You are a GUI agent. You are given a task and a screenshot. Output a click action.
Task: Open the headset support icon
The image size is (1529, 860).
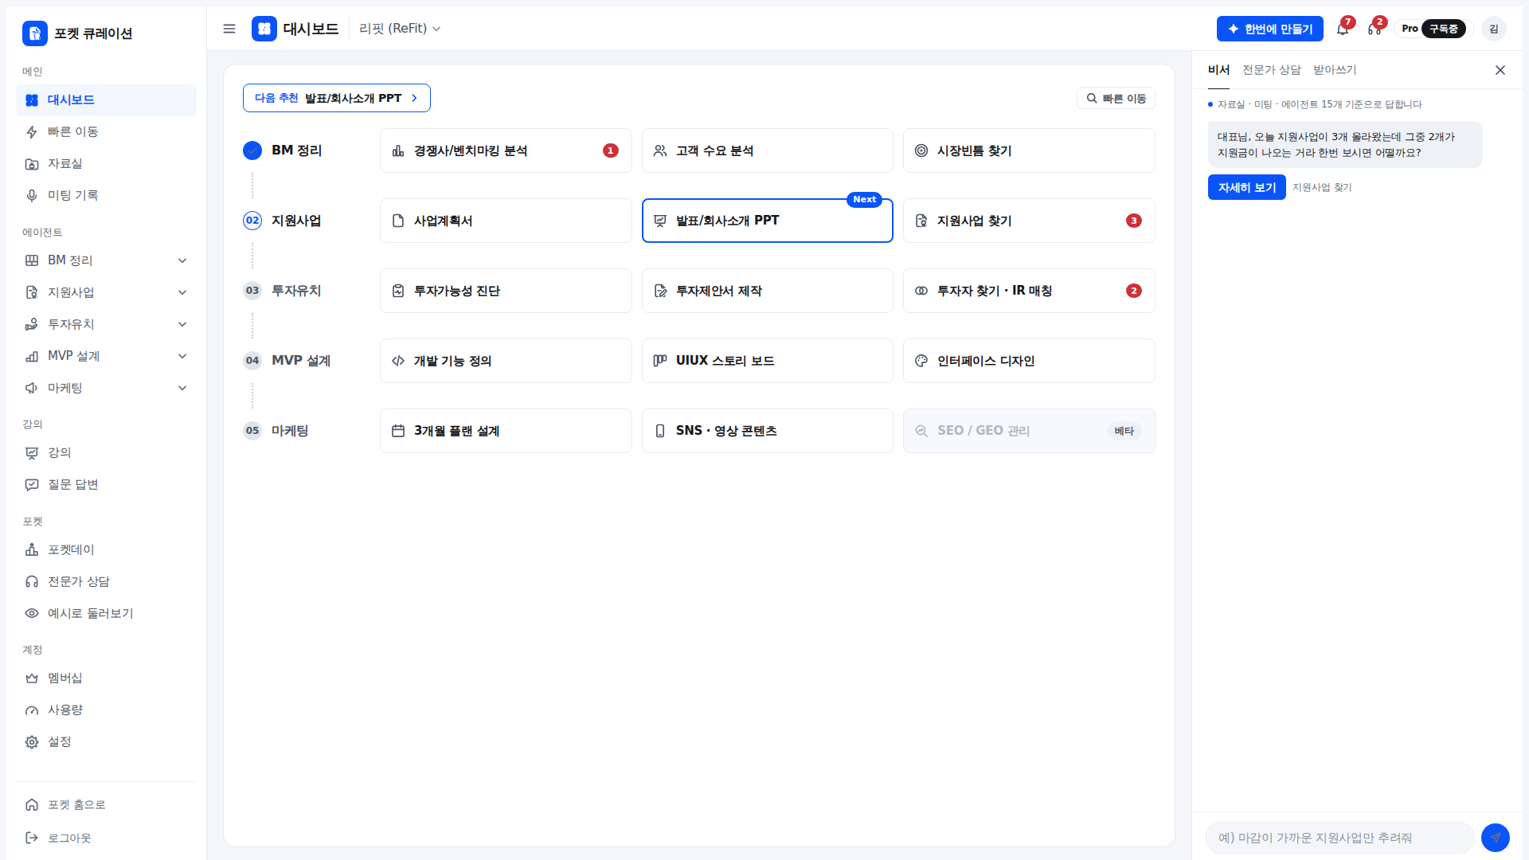click(1375, 29)
